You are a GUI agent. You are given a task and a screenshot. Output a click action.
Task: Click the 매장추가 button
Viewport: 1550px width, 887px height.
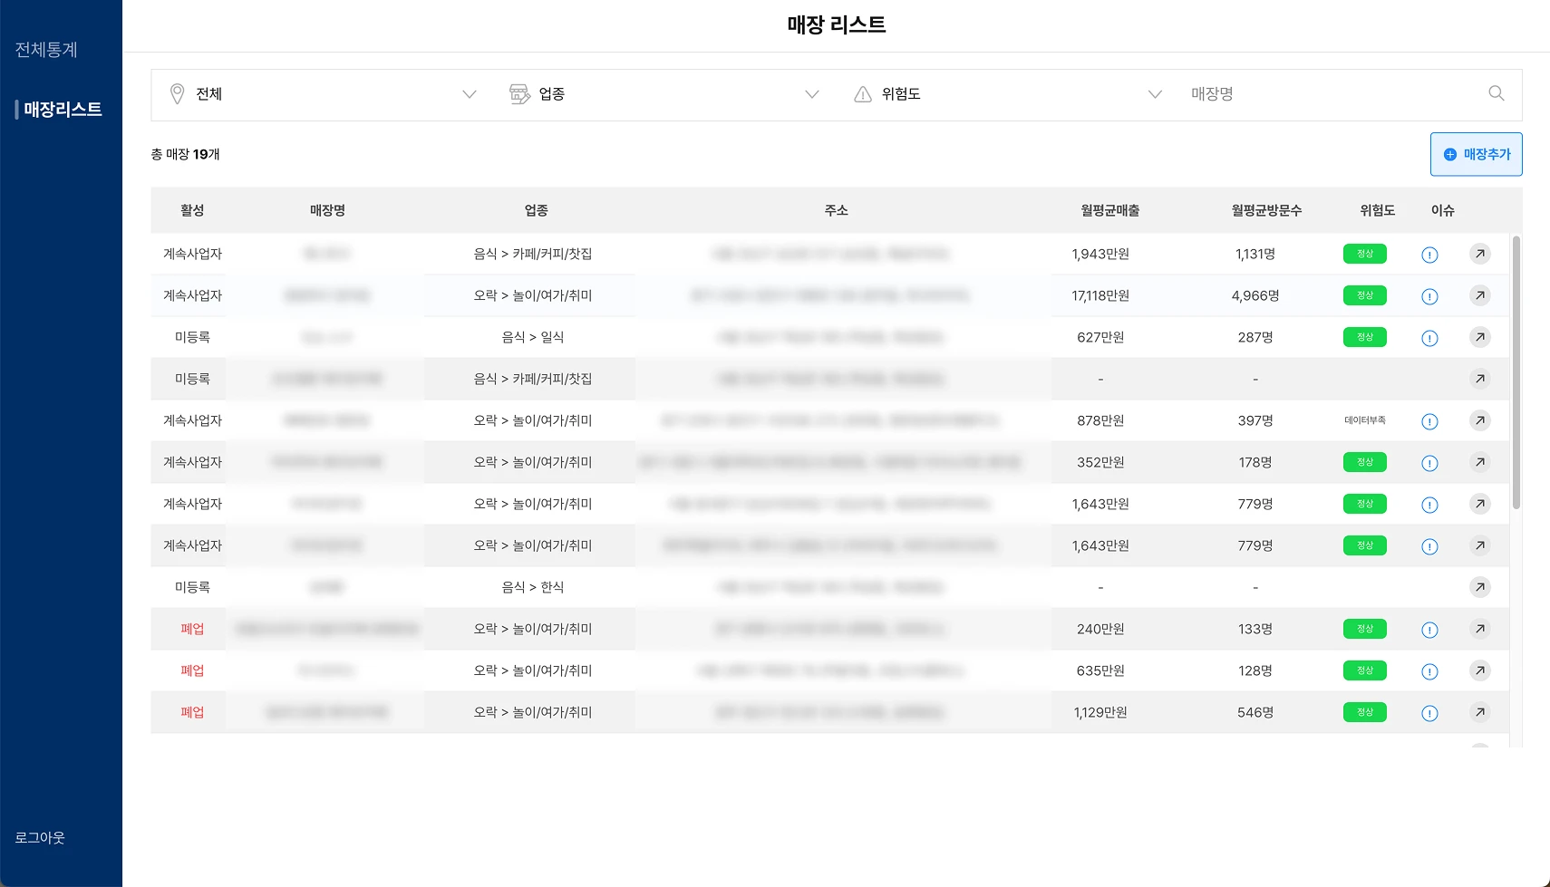click(1476, 154)
